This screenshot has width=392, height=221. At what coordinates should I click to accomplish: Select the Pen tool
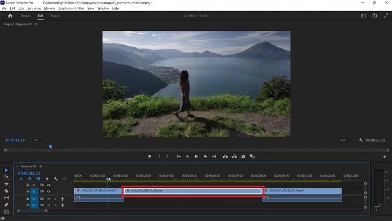click(6, 204)
